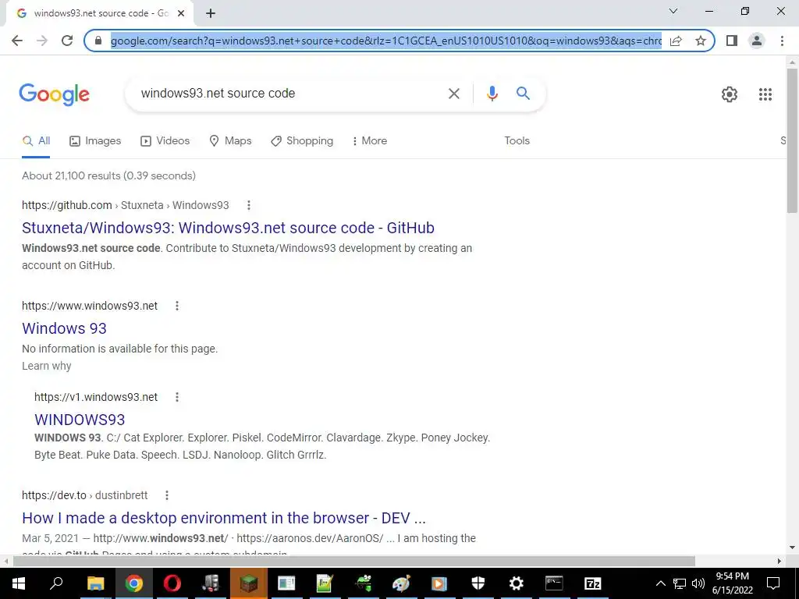Open options dots beside v1.windows93.net result
This screenshot has height=599, width=799.
pos(177,397)
